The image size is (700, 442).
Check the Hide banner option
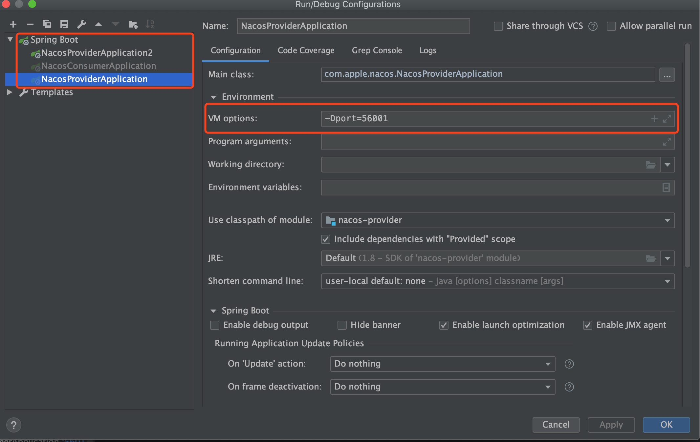pyautogui.click(x=342, y=325)
